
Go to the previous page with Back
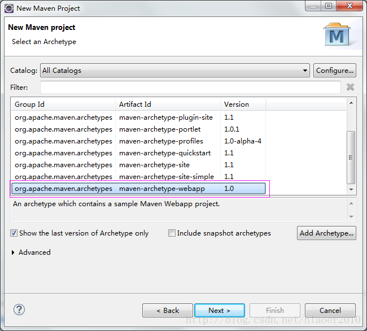click(x=168, y=311)
